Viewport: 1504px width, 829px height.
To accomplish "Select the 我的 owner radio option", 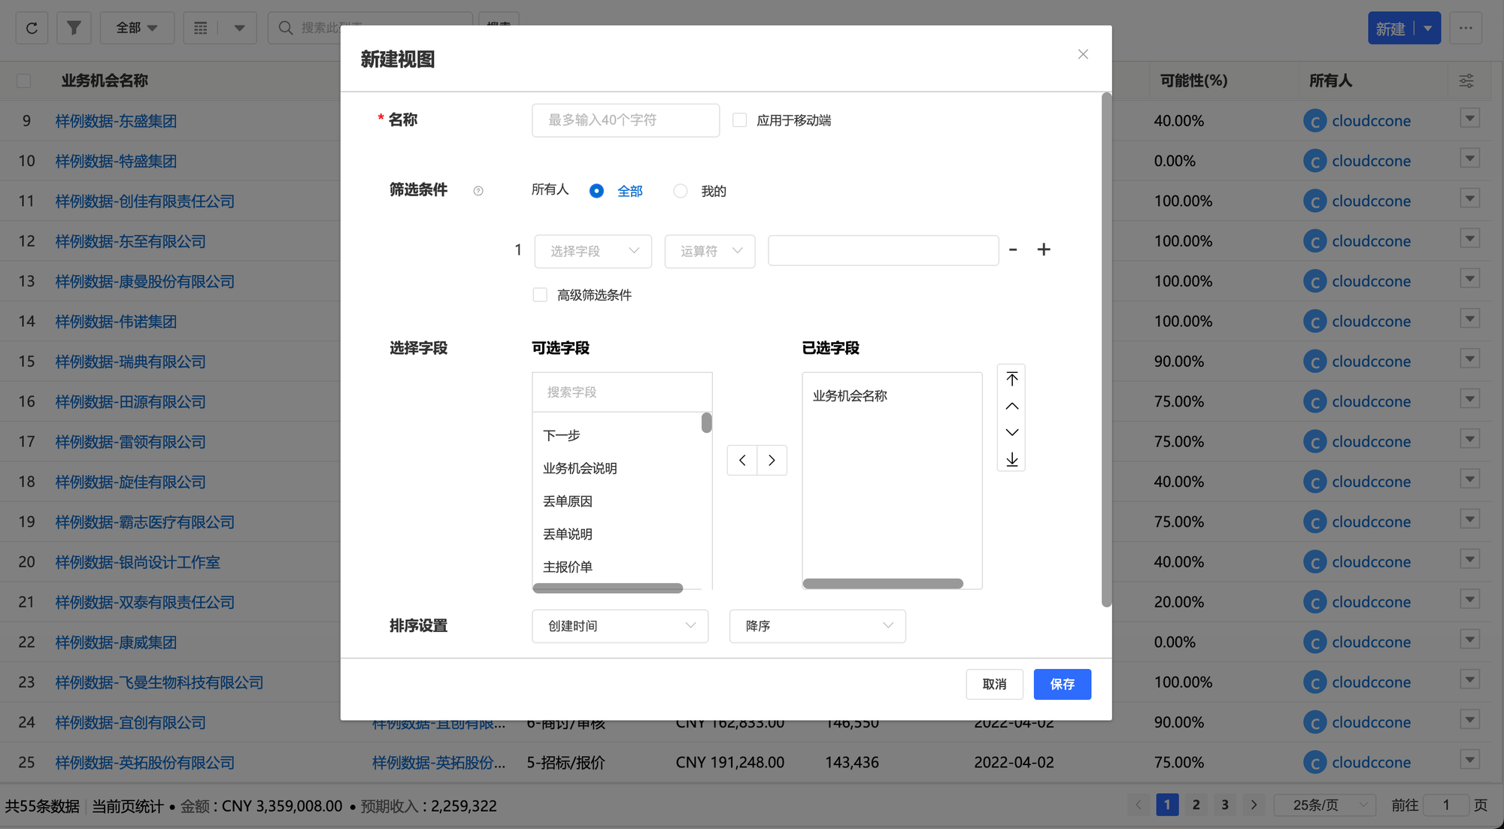I will coord(681,191).
